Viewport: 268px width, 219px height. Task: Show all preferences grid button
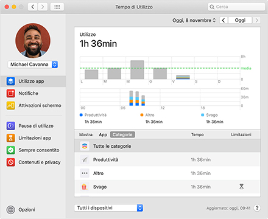[57, 7]
